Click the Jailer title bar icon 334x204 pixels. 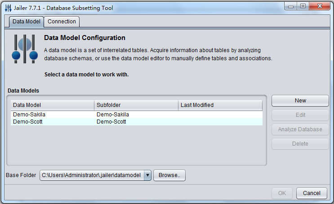click(8, 8)
